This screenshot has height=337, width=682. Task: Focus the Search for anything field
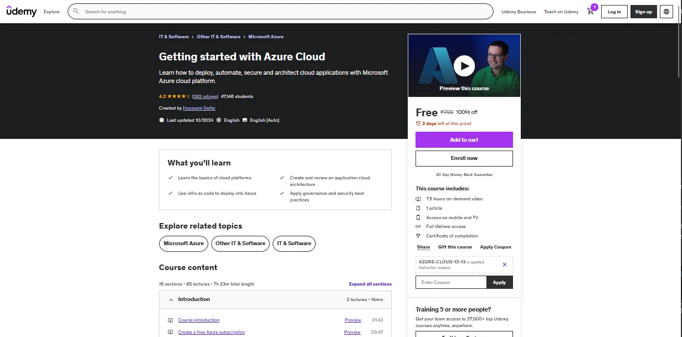click(x=280, y=12)
